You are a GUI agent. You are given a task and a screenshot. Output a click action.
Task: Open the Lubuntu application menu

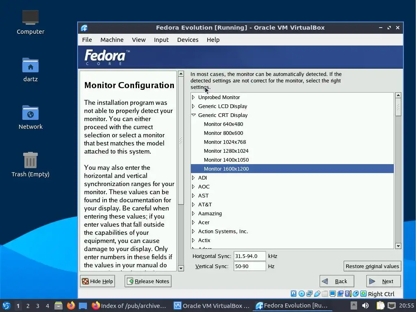coord(6,305)
